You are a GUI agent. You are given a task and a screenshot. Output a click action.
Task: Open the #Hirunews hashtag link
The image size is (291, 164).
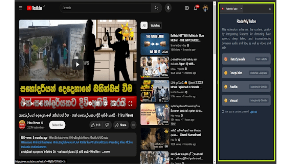26,142
